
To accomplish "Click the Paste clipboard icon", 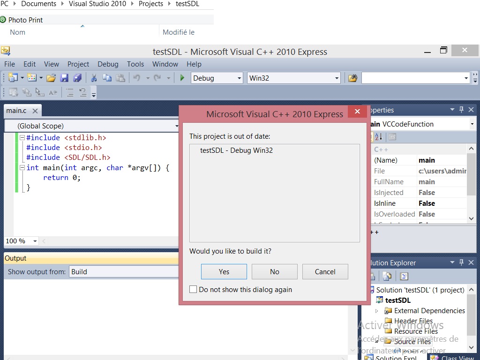I will click(x=120, y=78).
